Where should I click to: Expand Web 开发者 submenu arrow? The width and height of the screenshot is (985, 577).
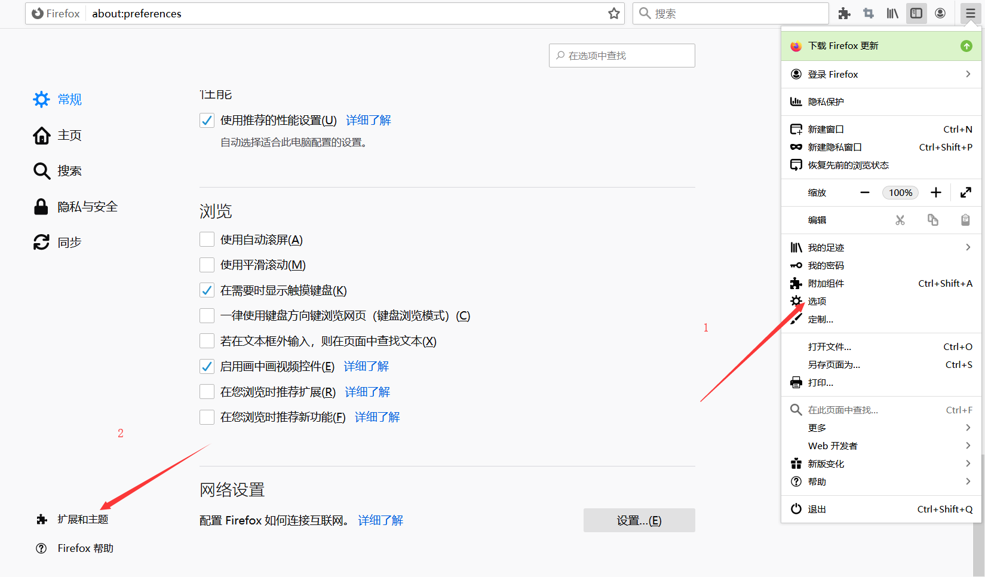coord(968,446)
